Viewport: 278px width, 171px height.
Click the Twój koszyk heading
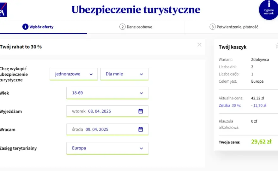[233, 47]
